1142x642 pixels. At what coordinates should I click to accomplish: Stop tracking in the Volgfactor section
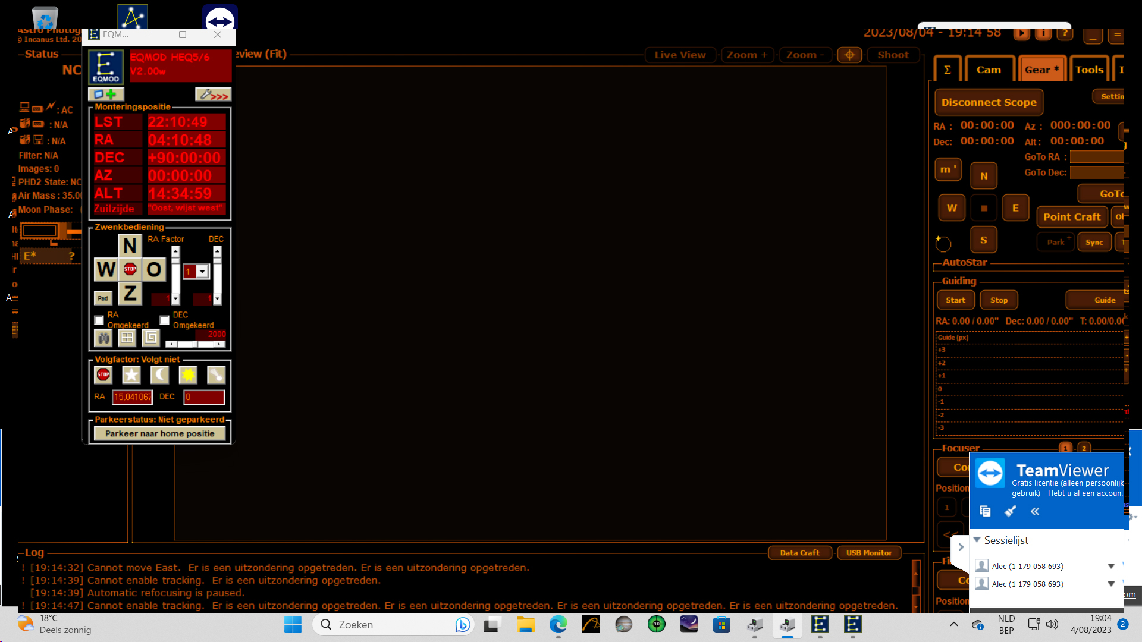tap(103, 374)
